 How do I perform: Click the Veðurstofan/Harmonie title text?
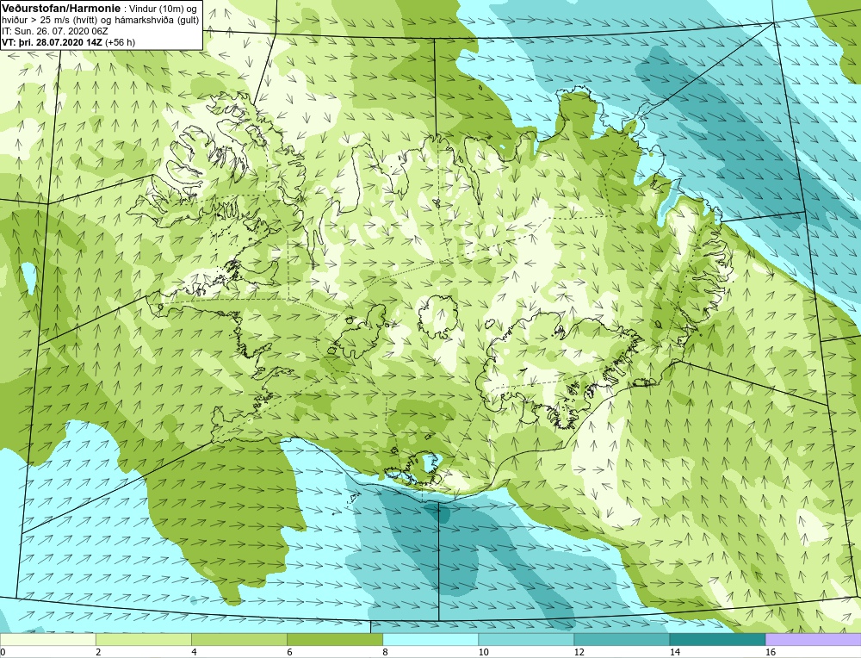[x=60, y=9]
